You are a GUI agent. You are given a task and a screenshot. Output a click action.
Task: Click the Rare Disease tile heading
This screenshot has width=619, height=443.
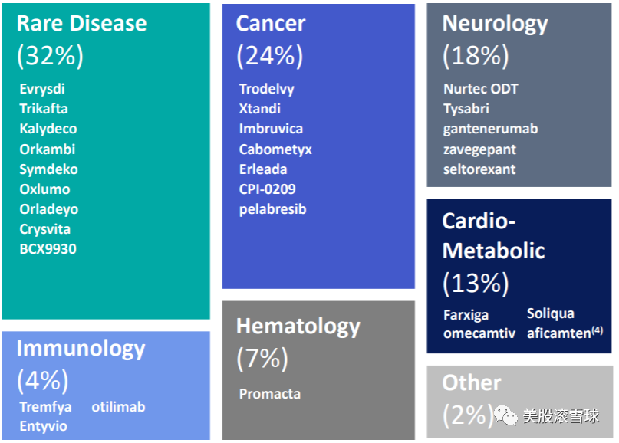pyautogui.click(x=81, y=23)
